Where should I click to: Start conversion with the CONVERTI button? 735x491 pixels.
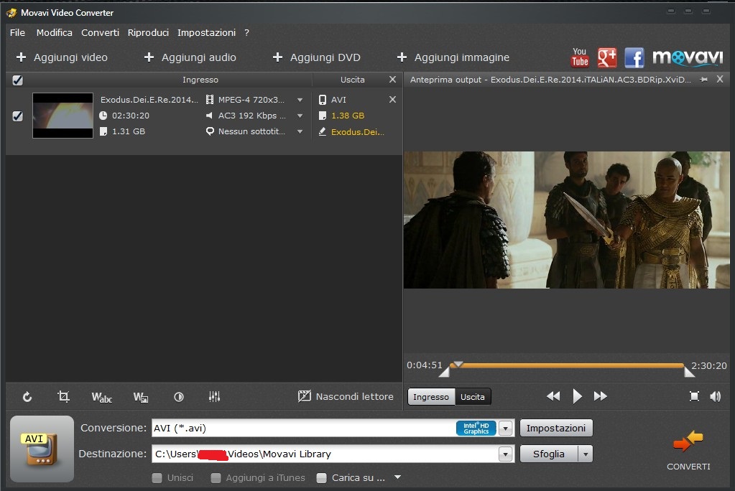tap(688, 450)
